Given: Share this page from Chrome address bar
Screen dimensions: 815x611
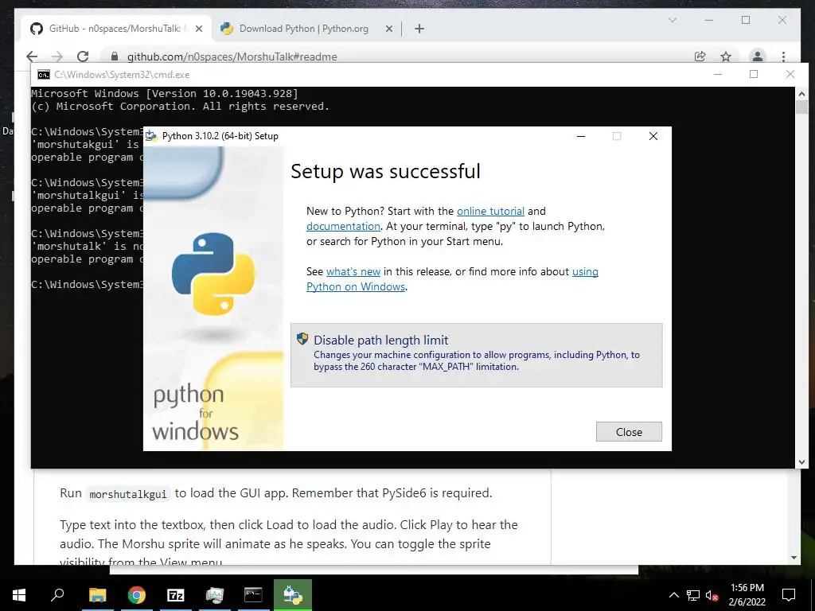Looking at the screenshot, I should click(700, 56).
